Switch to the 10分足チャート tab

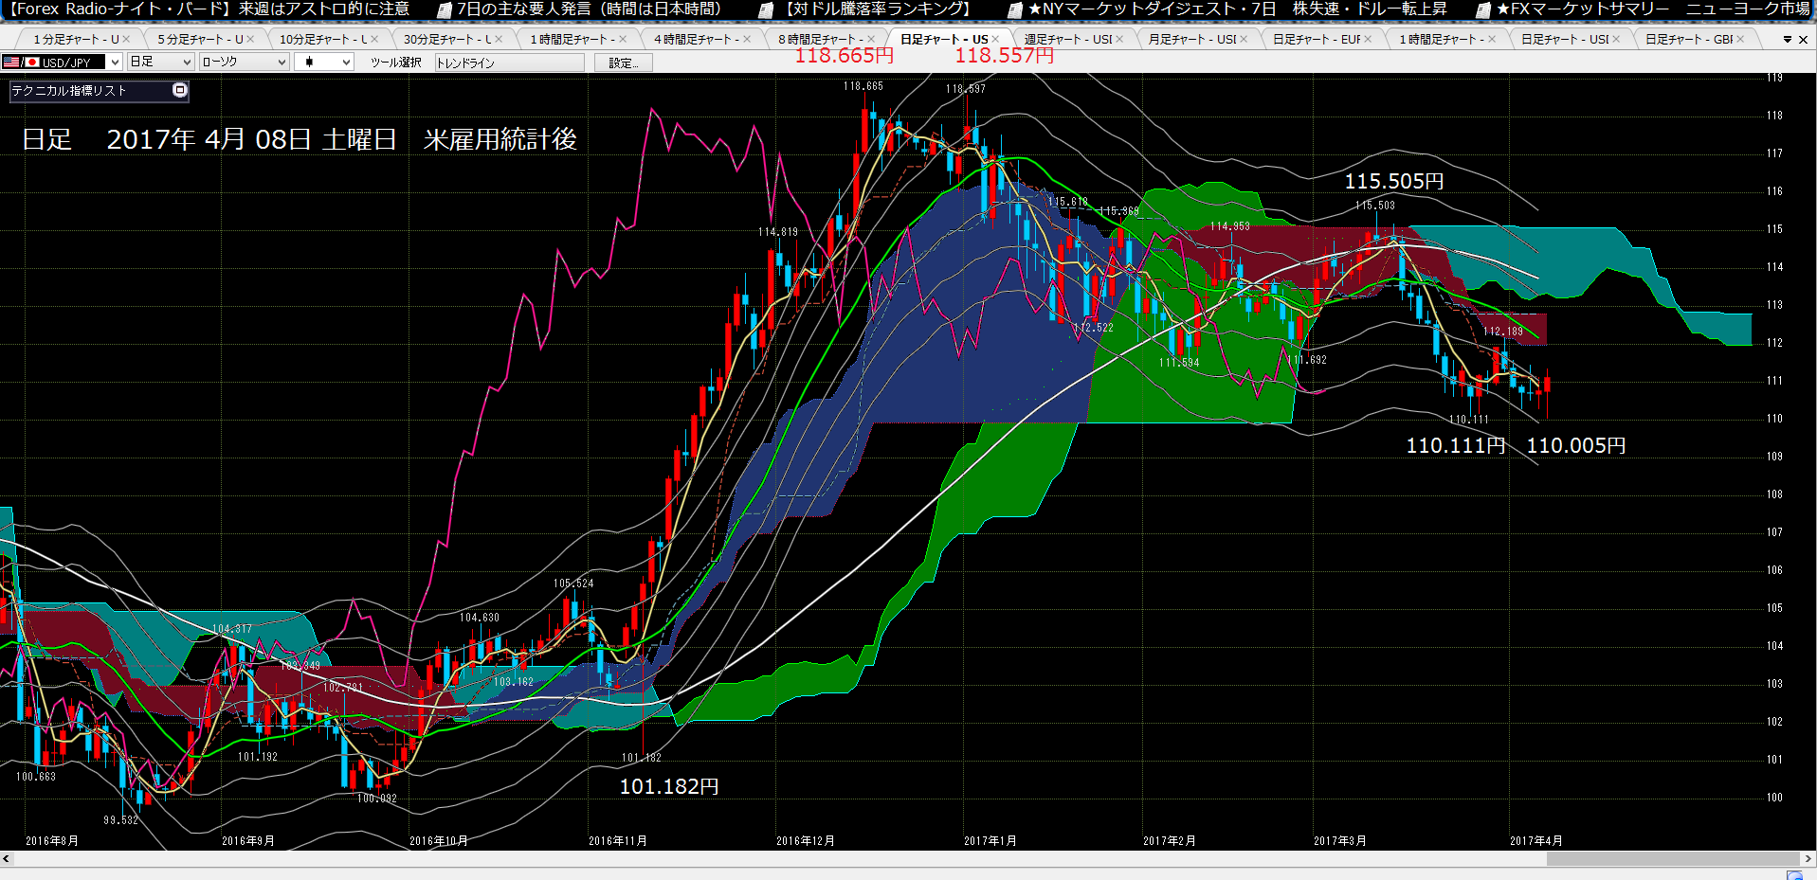coord(323,40)
